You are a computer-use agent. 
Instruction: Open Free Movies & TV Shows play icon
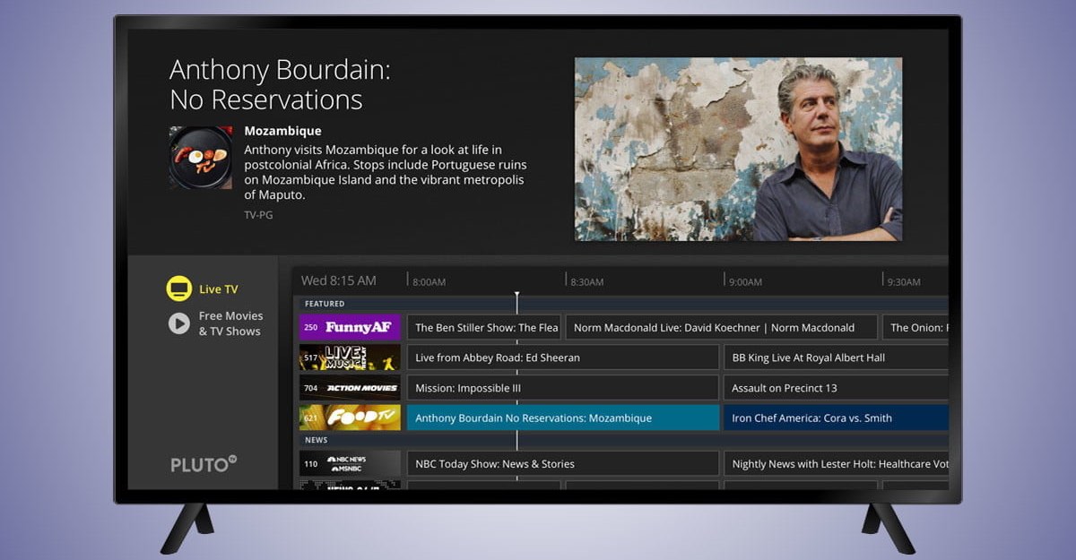pos(179,323)
